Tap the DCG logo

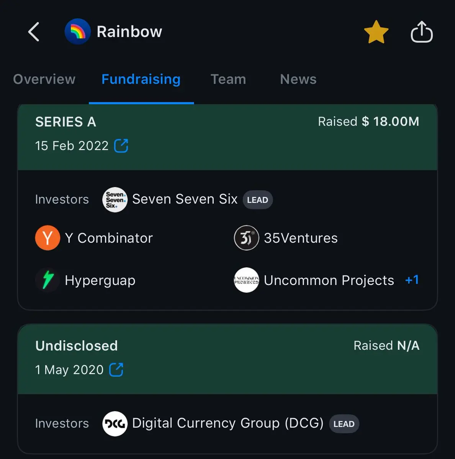(115, 424)
